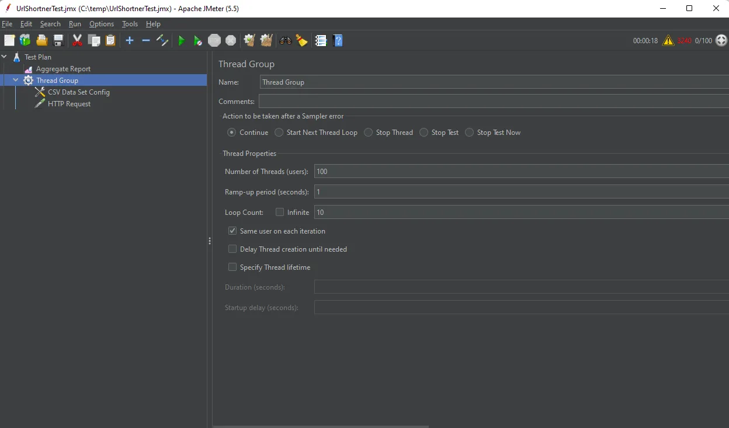Click the Number of Threads field
The height and width of the screenshot is (428, 729).
click(522, 172)
